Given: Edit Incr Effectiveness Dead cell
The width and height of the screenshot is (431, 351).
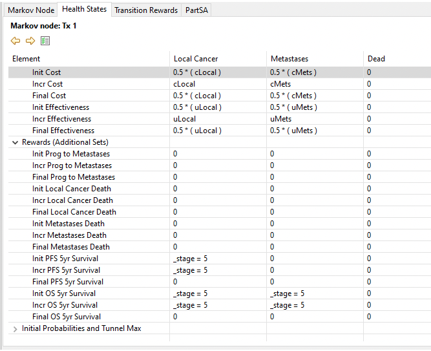Looking at the screenshot, I should click(x=397, y=119).
